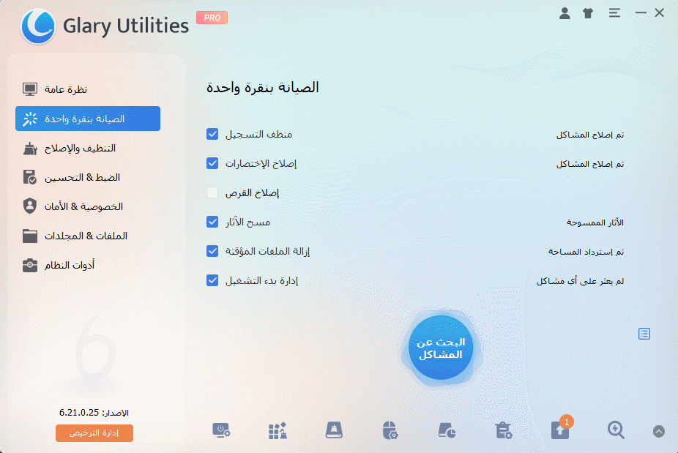Minimize the Glary Utilities window
The height and width of the screenshot is (453, 678).
[x=641, y=13]
